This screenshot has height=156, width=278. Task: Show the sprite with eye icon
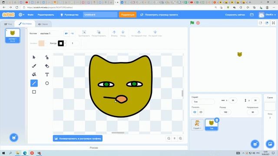point(195,112)
